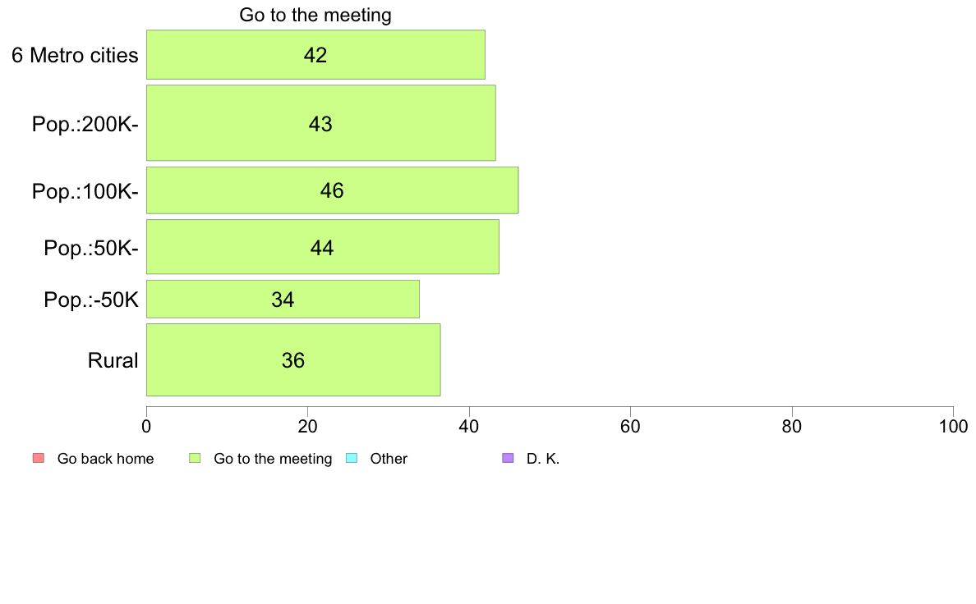Select the Pop.:-50K bar showing 34
This screenshot has height=604, width=976.
(283, 300)
